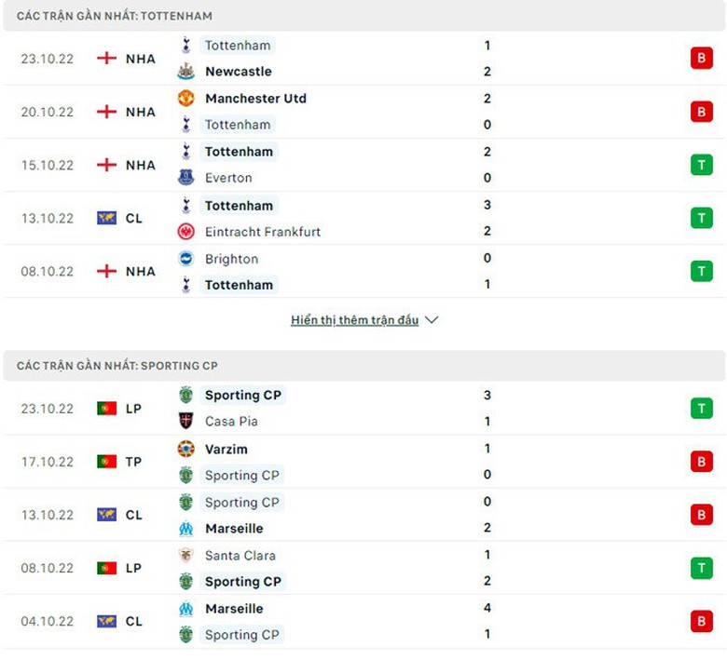Select the Marseille name in 04.10.22 match
The width and height of the screenshot is (727, 660).
tap(234, 609)
